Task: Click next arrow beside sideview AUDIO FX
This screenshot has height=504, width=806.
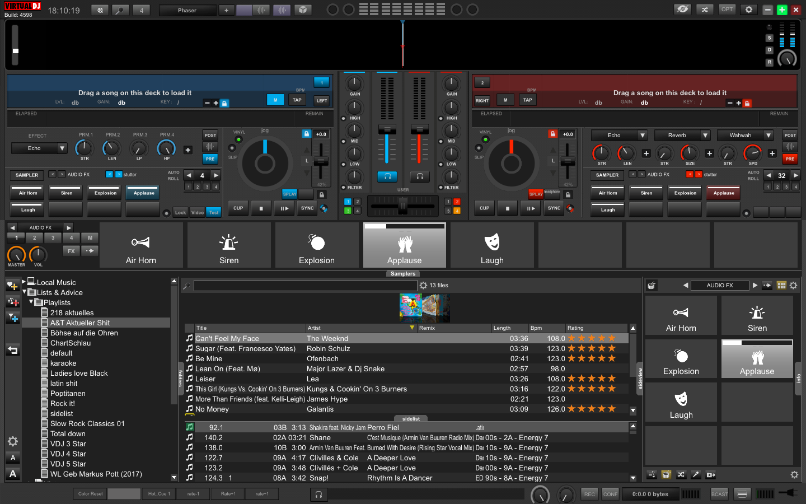Action: (x=755, y=286)
